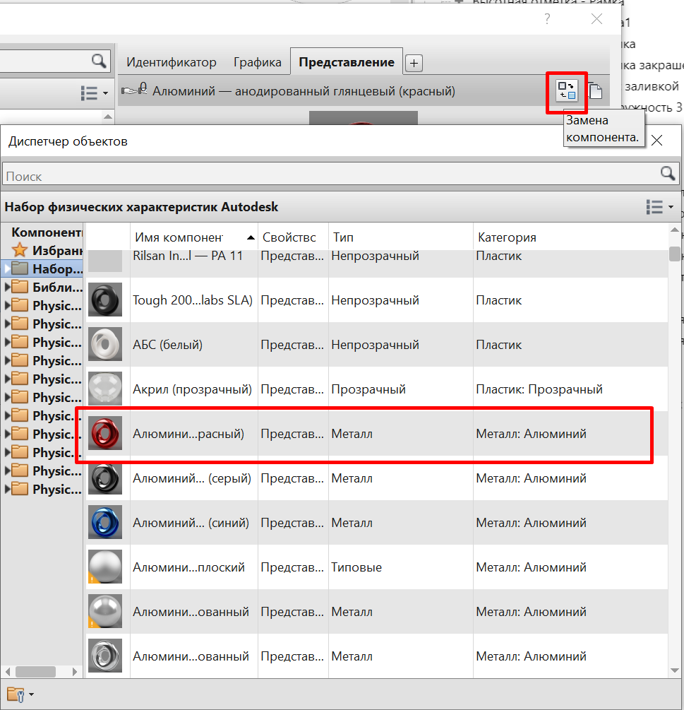Select the Компоненты root tree item
Viewport: 684px width, 710px height.
[x=46, y=232]
